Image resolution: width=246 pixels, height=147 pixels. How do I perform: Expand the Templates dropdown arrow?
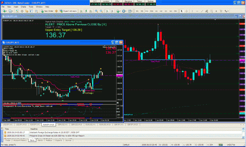coord(132,11)
